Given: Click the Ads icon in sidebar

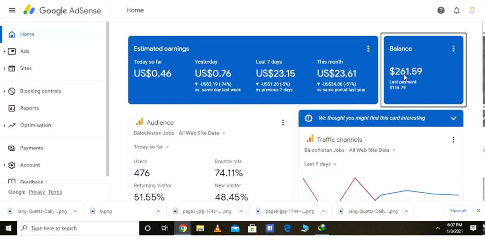Looking at the screenshot, I should (12, 51).
